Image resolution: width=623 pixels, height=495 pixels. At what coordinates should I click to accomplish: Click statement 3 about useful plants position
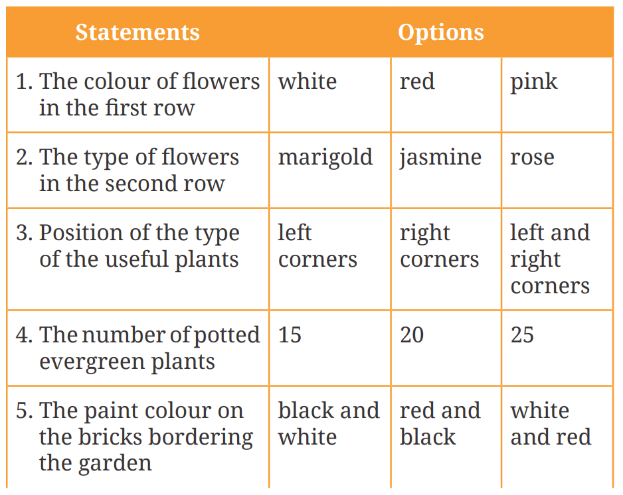(138, 246)
